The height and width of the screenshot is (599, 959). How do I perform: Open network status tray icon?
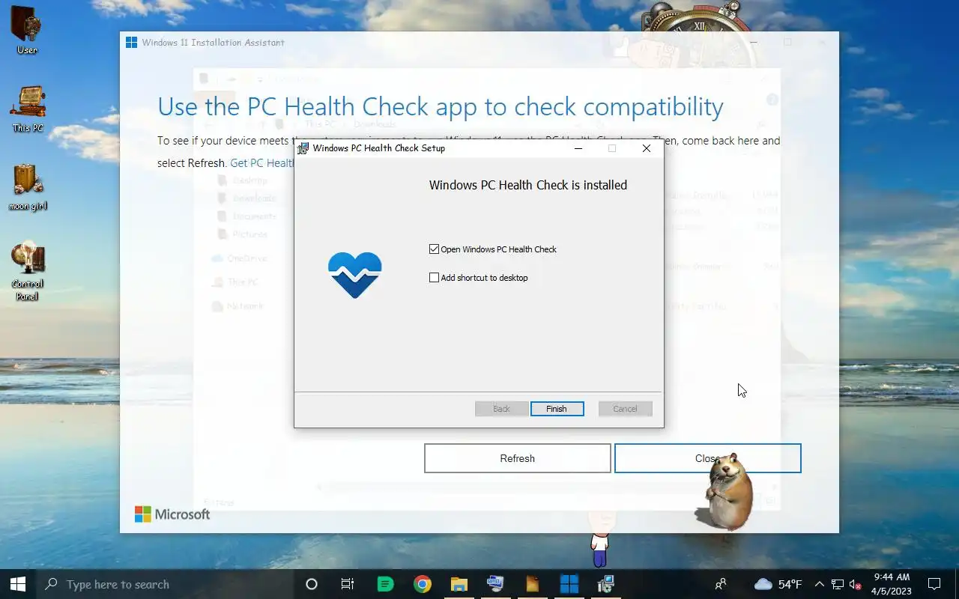click(838, 584)
